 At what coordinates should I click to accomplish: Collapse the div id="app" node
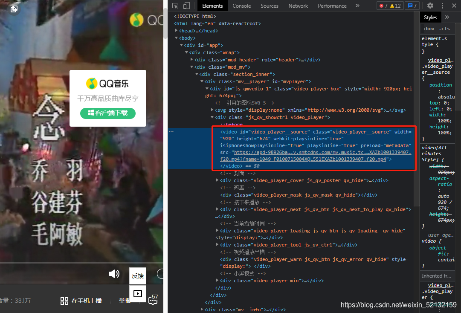pos(181,45)
